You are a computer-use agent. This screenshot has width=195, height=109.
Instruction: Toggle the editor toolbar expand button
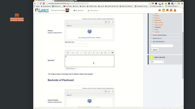coord(68,53)
